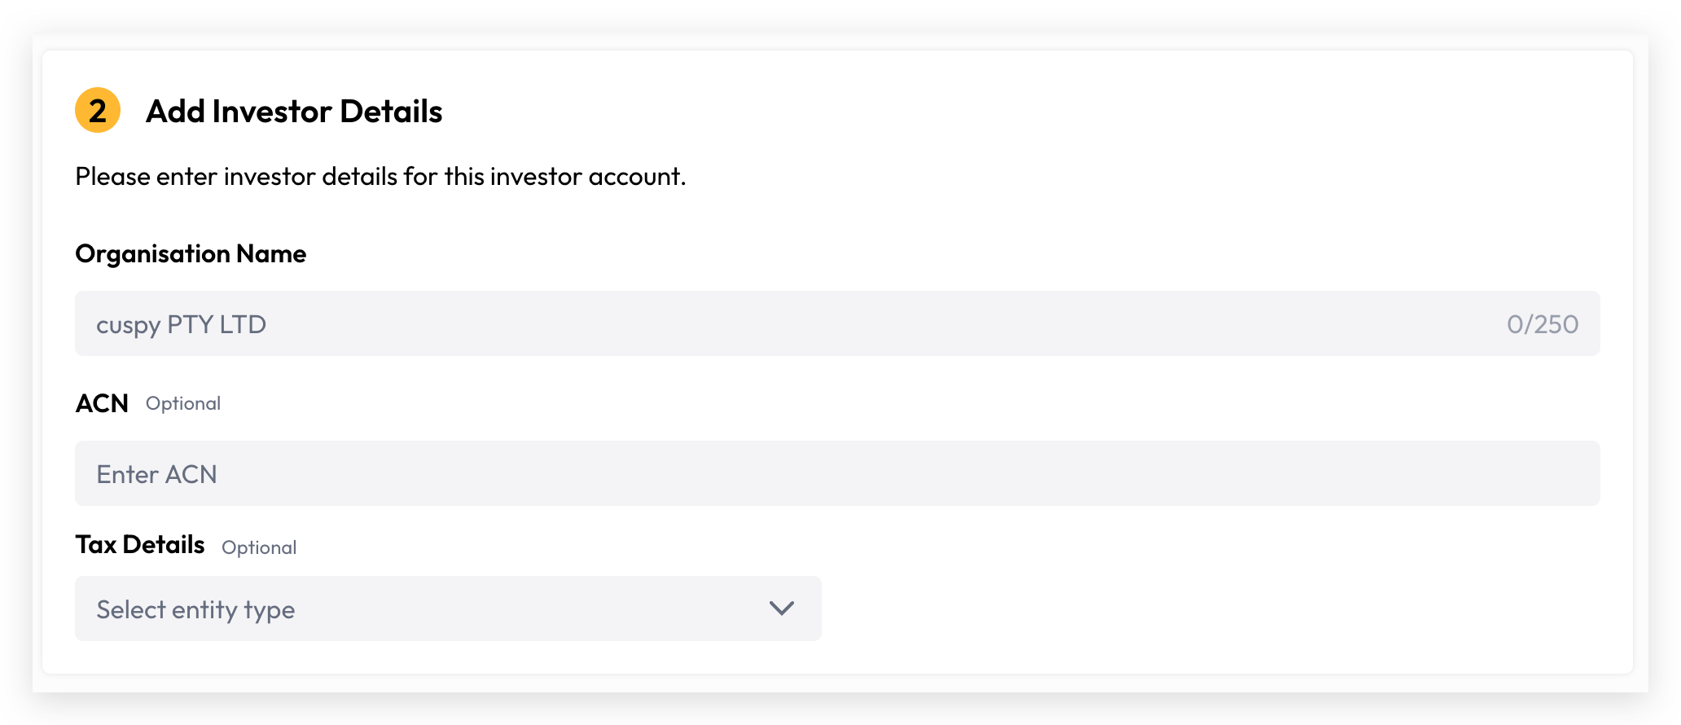Viewport: 1681px width, 725px height.
Task: Open the Select entity type dropdown
Action: tap(448, 609)
